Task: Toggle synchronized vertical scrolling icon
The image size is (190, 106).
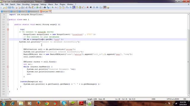Action: point(60,7)
